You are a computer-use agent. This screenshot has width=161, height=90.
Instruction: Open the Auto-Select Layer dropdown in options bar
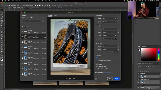pyautogui.click(x=19, y=5)
